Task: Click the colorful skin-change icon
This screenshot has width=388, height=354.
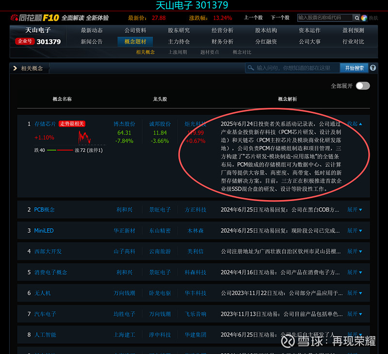Action: pyautogui.click(x=364, y=18)
